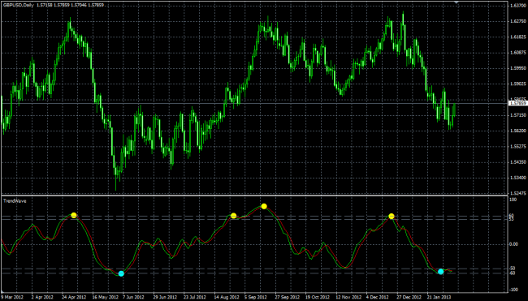
Task: Click the 19 Oct 2012 date label
Action: point(317,297)
